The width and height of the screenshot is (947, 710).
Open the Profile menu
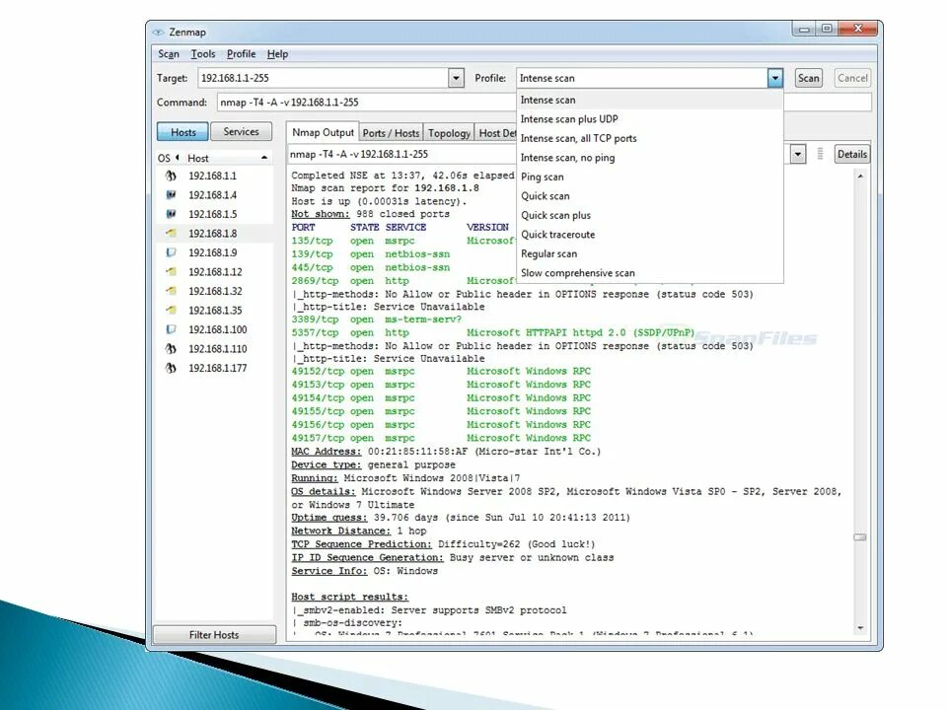click(x=241, y=53)
